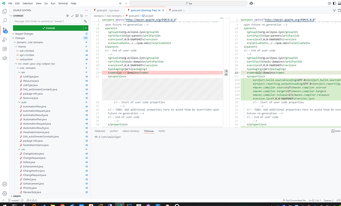Open the Copilot icon beside the search box
The width and height of the screenshot is (341, 206).
pyautogui.click(x=252, y=3)
